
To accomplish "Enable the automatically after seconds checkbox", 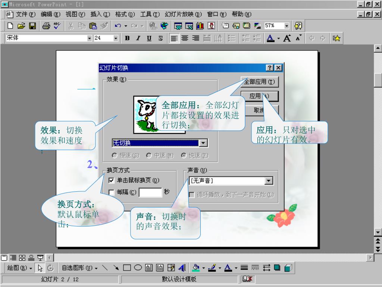I will tap(111, 192).
